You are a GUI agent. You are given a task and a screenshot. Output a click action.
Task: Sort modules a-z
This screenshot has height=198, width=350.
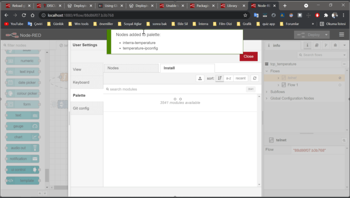228,78
